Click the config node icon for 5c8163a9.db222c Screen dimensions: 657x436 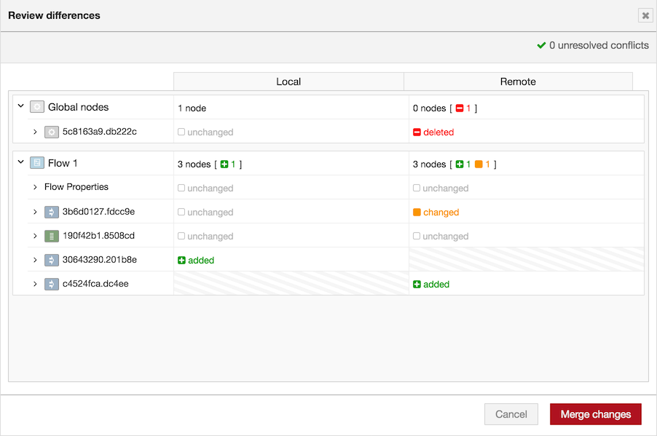(52, 132)
